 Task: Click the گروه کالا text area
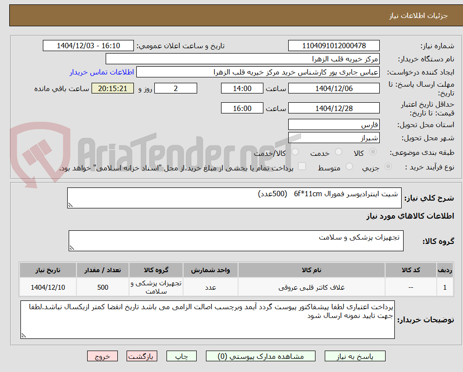(x=236, y=241)
